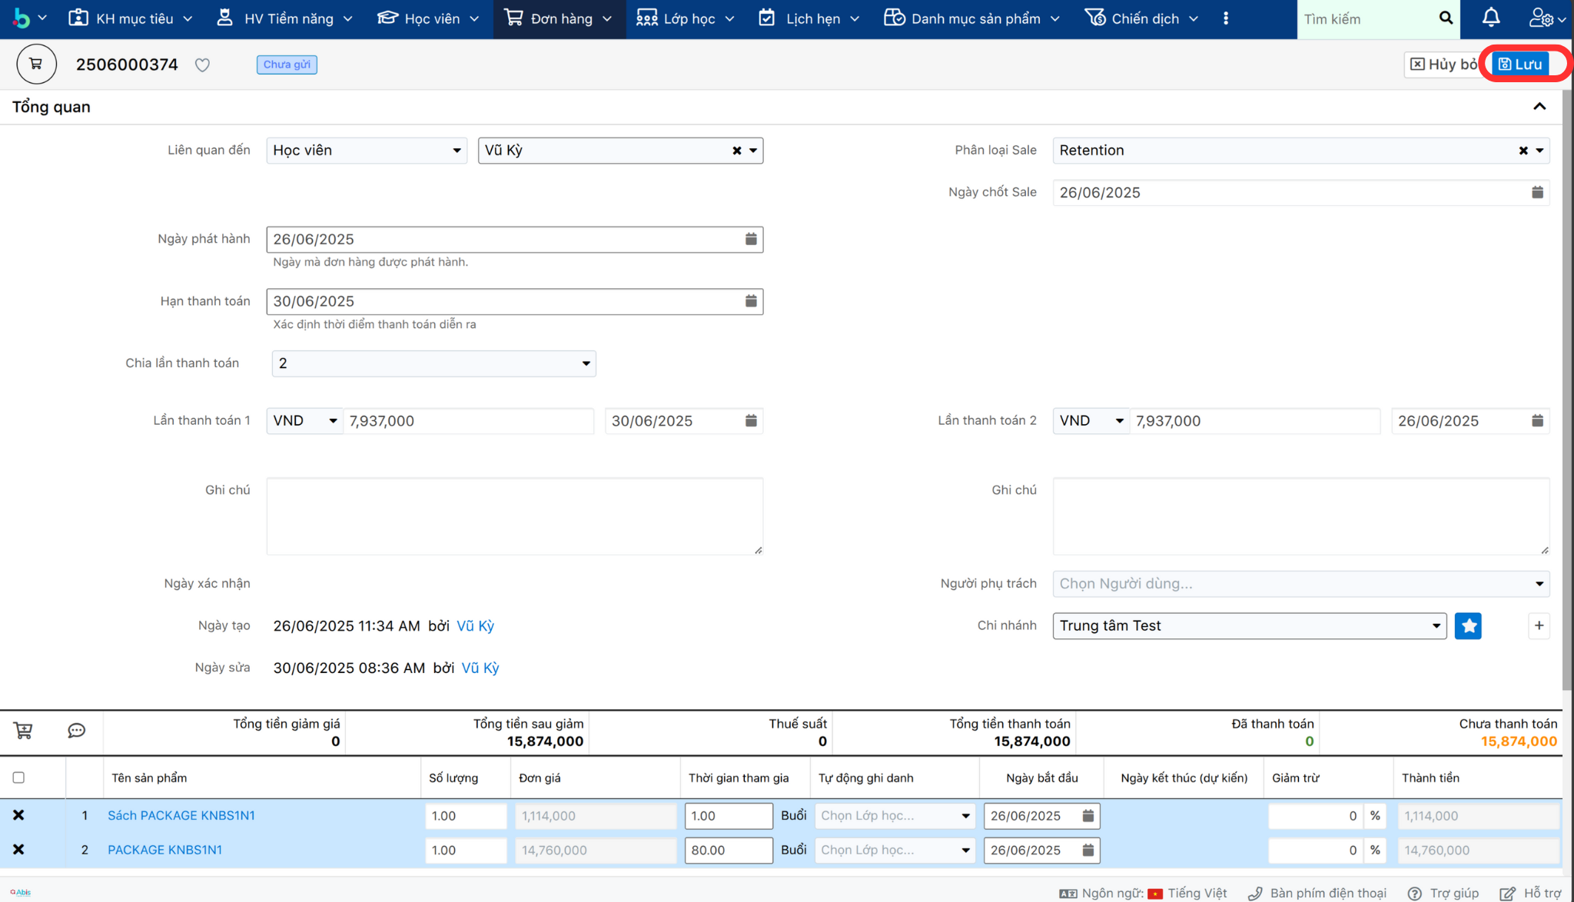Open the PACKAGE KNBS1N1 product link
The image size is (1574, 902).
click(x=164, y=850)
